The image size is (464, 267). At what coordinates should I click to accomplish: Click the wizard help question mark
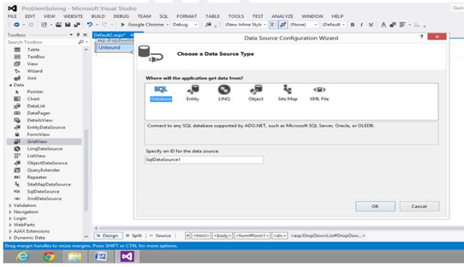[421, 36]
